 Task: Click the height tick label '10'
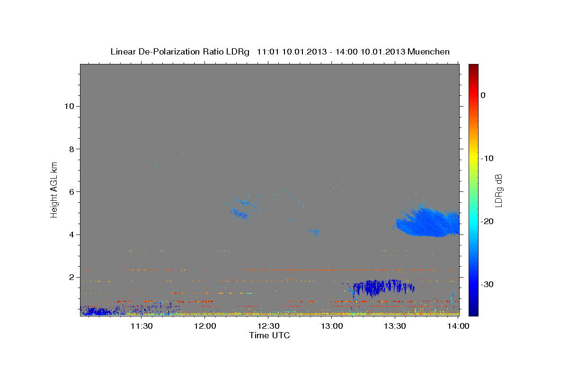click(69, 106)
